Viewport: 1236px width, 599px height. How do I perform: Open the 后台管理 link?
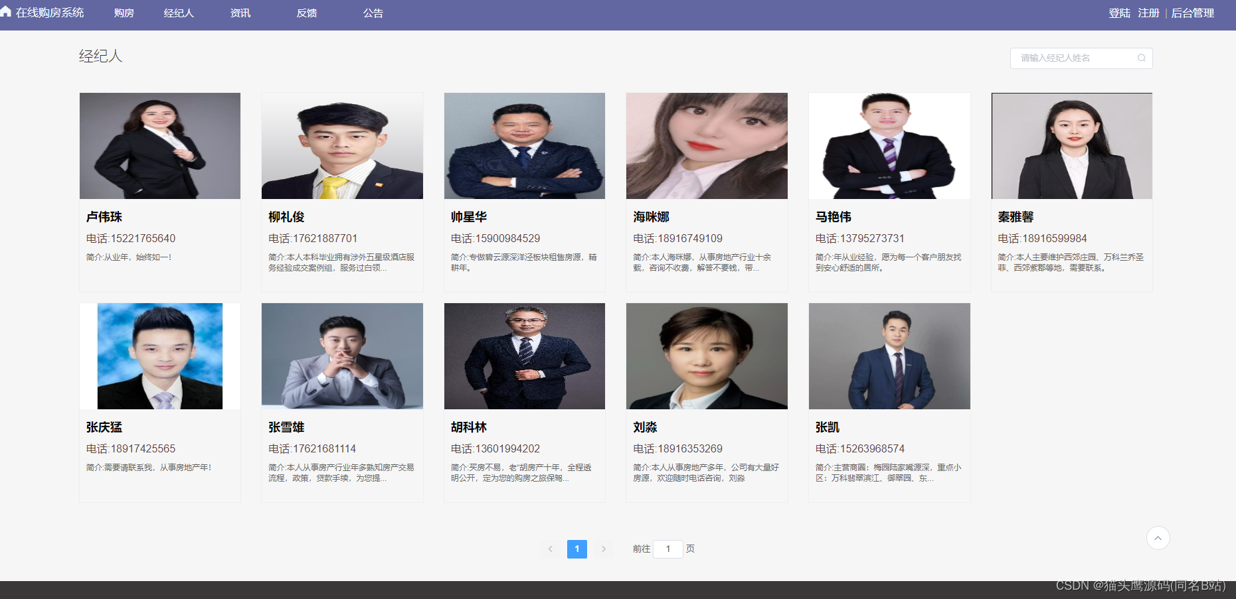click(1192, 13)
